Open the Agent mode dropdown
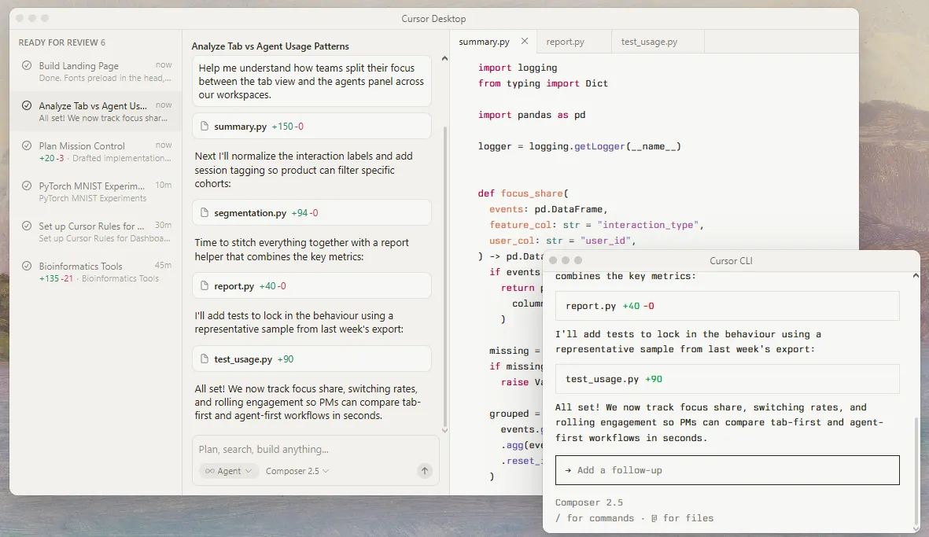Screen dimensions: 929x537 pos(229,471)
